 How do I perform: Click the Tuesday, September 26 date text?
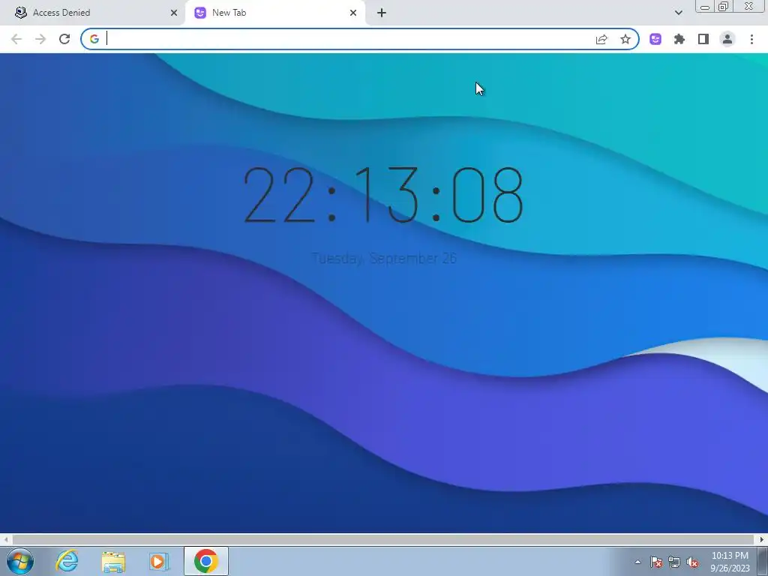383,258
